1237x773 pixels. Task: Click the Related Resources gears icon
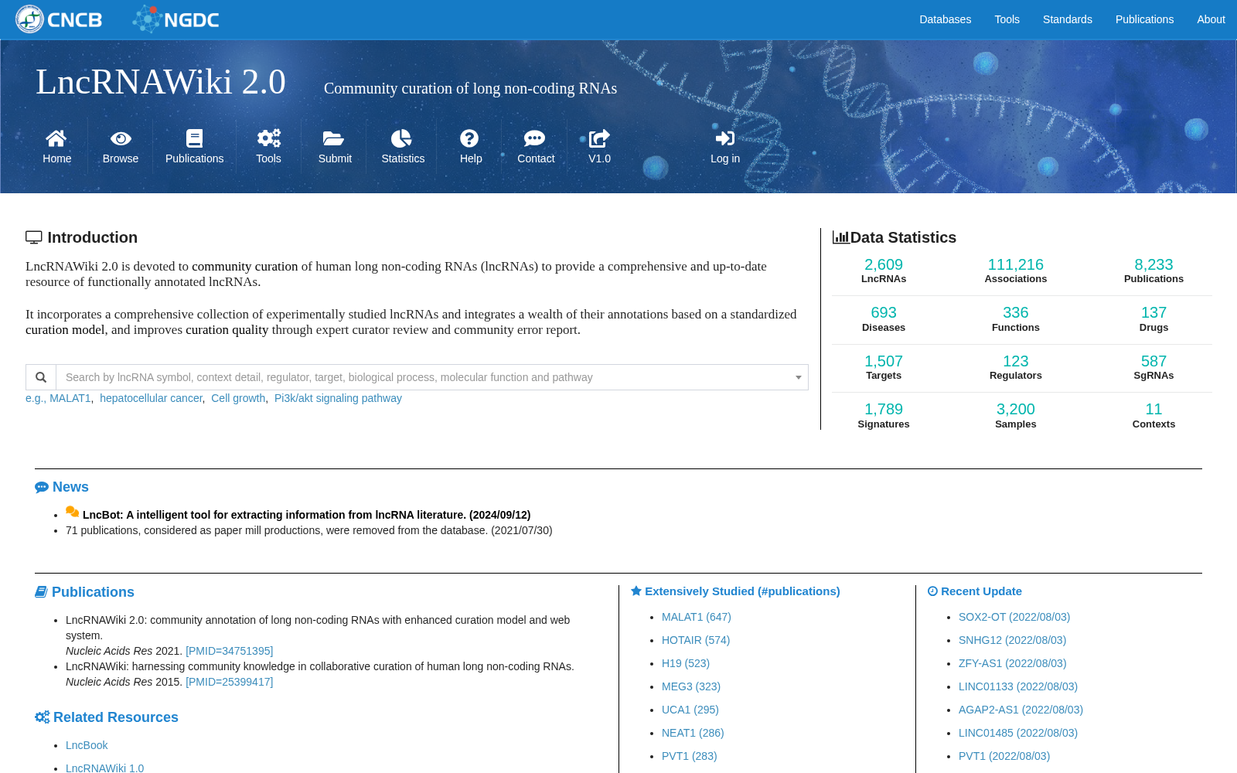(42, 717)
